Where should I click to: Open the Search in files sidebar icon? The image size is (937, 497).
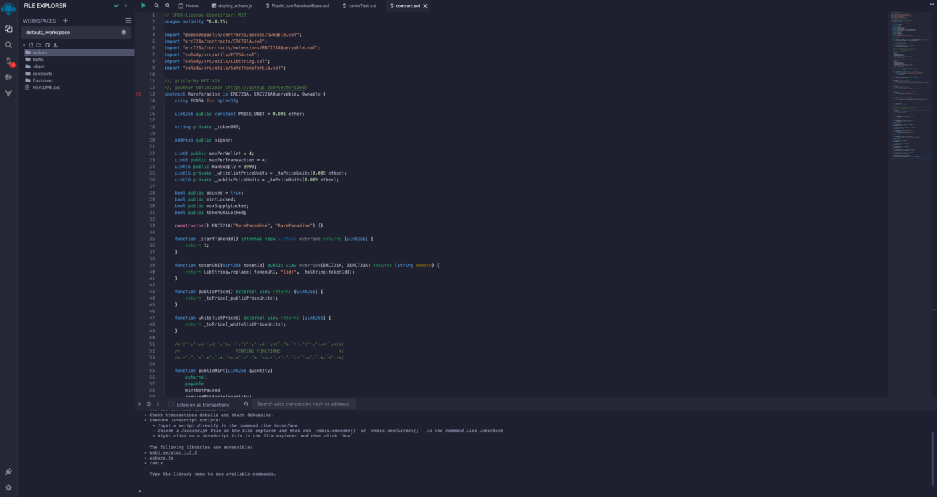9,45
